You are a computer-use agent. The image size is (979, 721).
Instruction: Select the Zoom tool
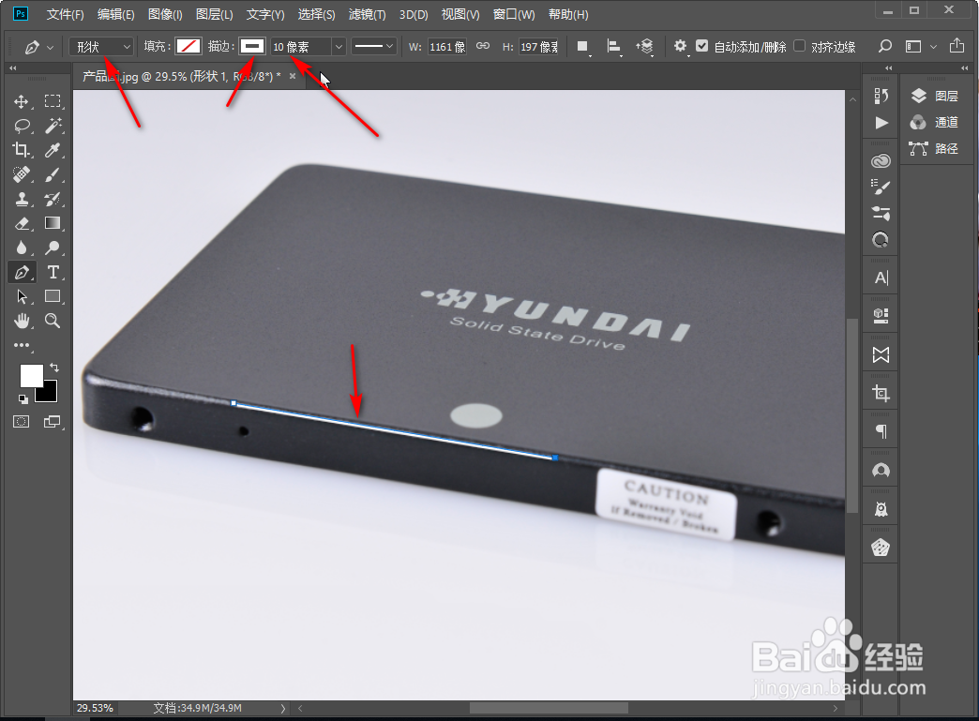(x=53, y=321)
